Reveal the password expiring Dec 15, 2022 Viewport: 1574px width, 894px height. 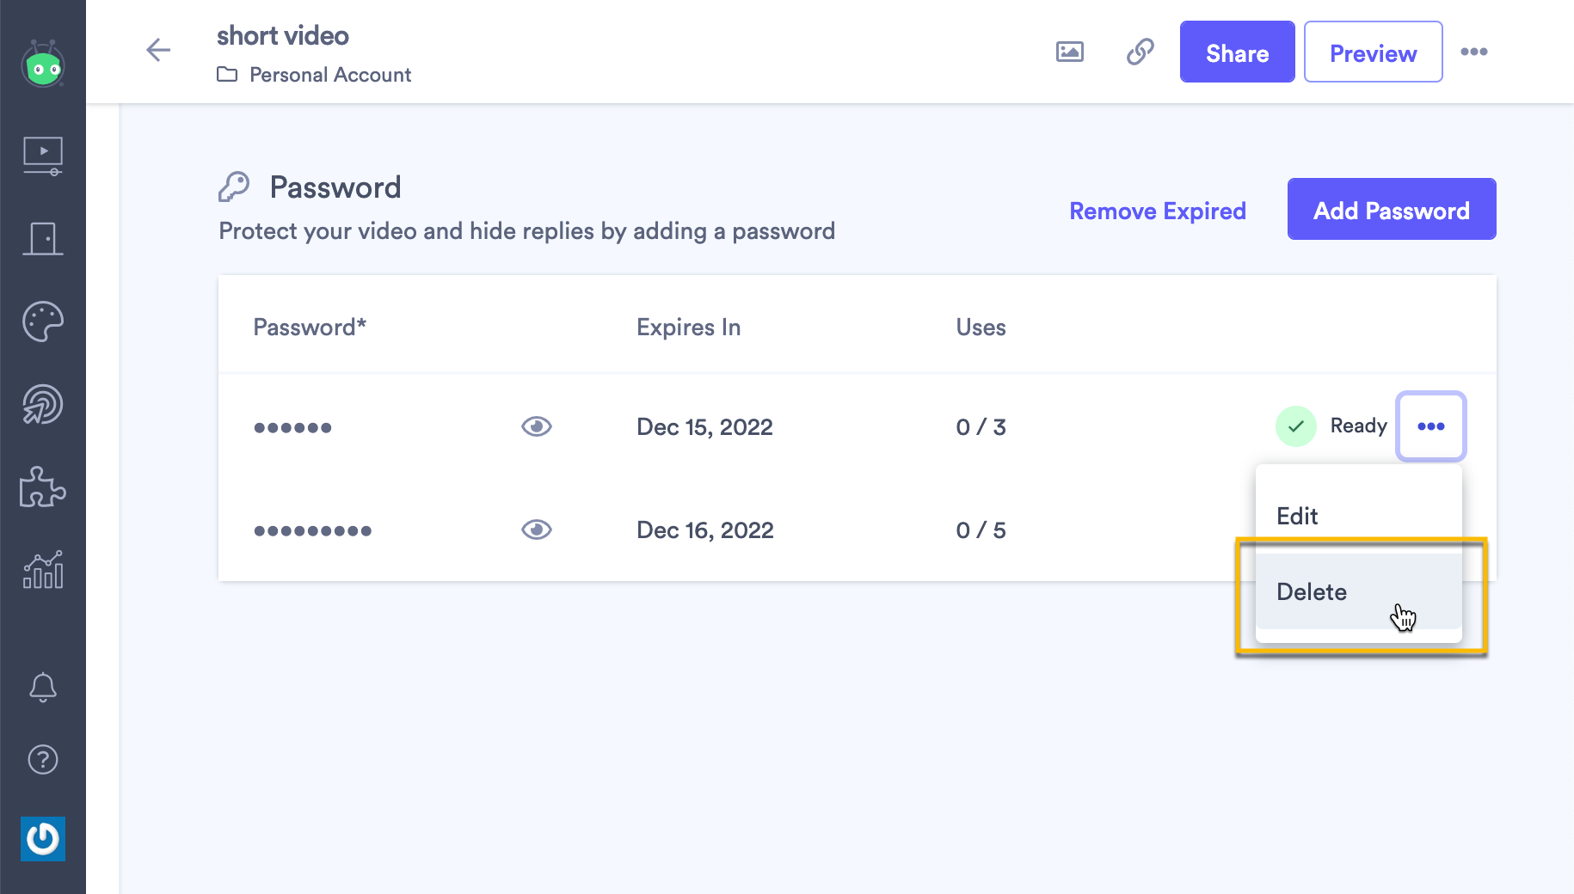(x=536, y=426)
